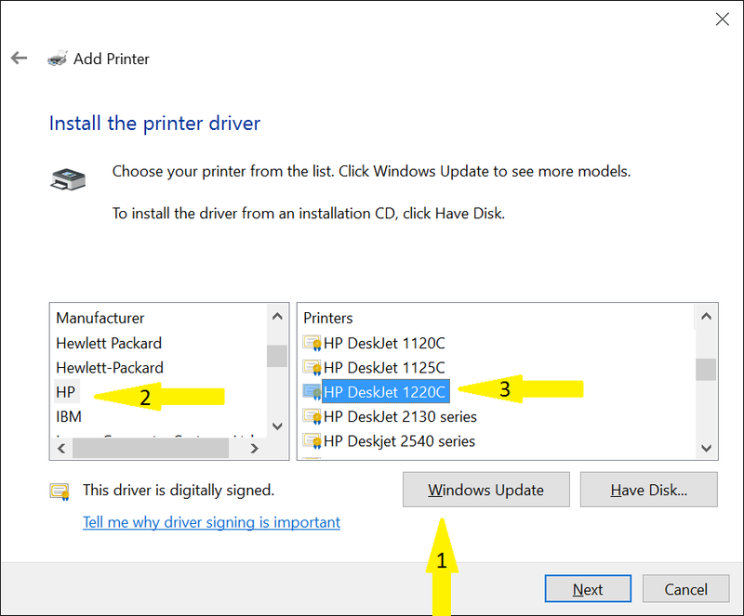Select IBM in the Manufacturer list

pos(69,416)
